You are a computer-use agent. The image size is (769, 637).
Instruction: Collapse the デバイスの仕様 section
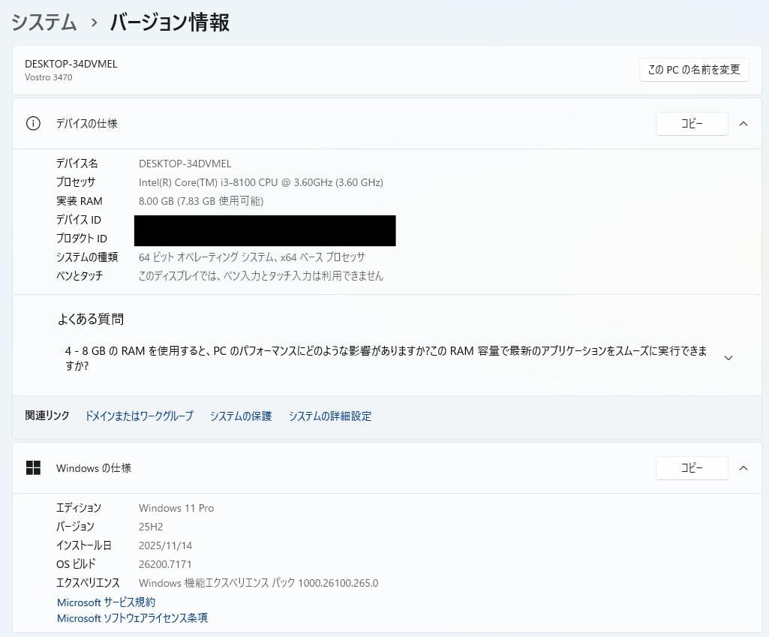tap(743, 123)
